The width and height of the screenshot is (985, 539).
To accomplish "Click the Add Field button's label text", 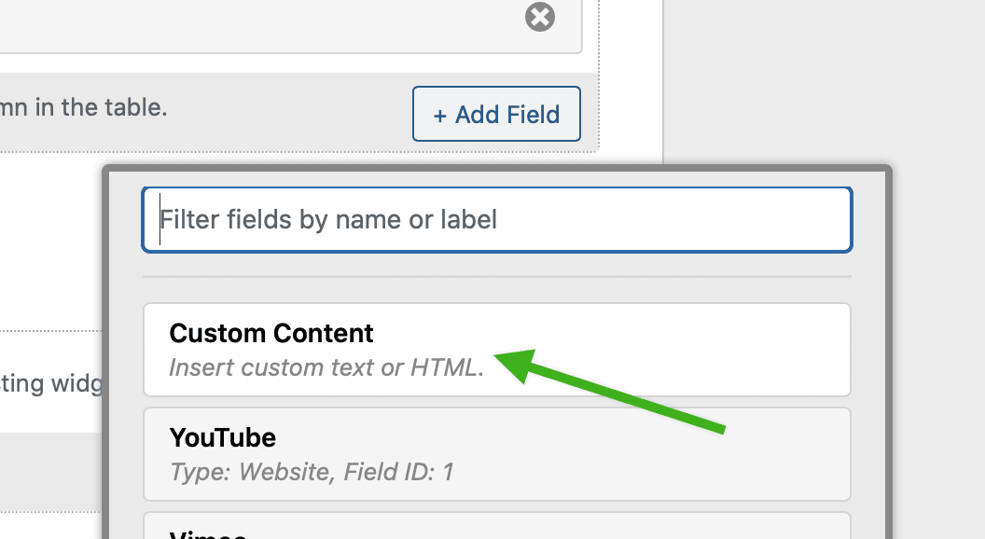I will [506, 113].
